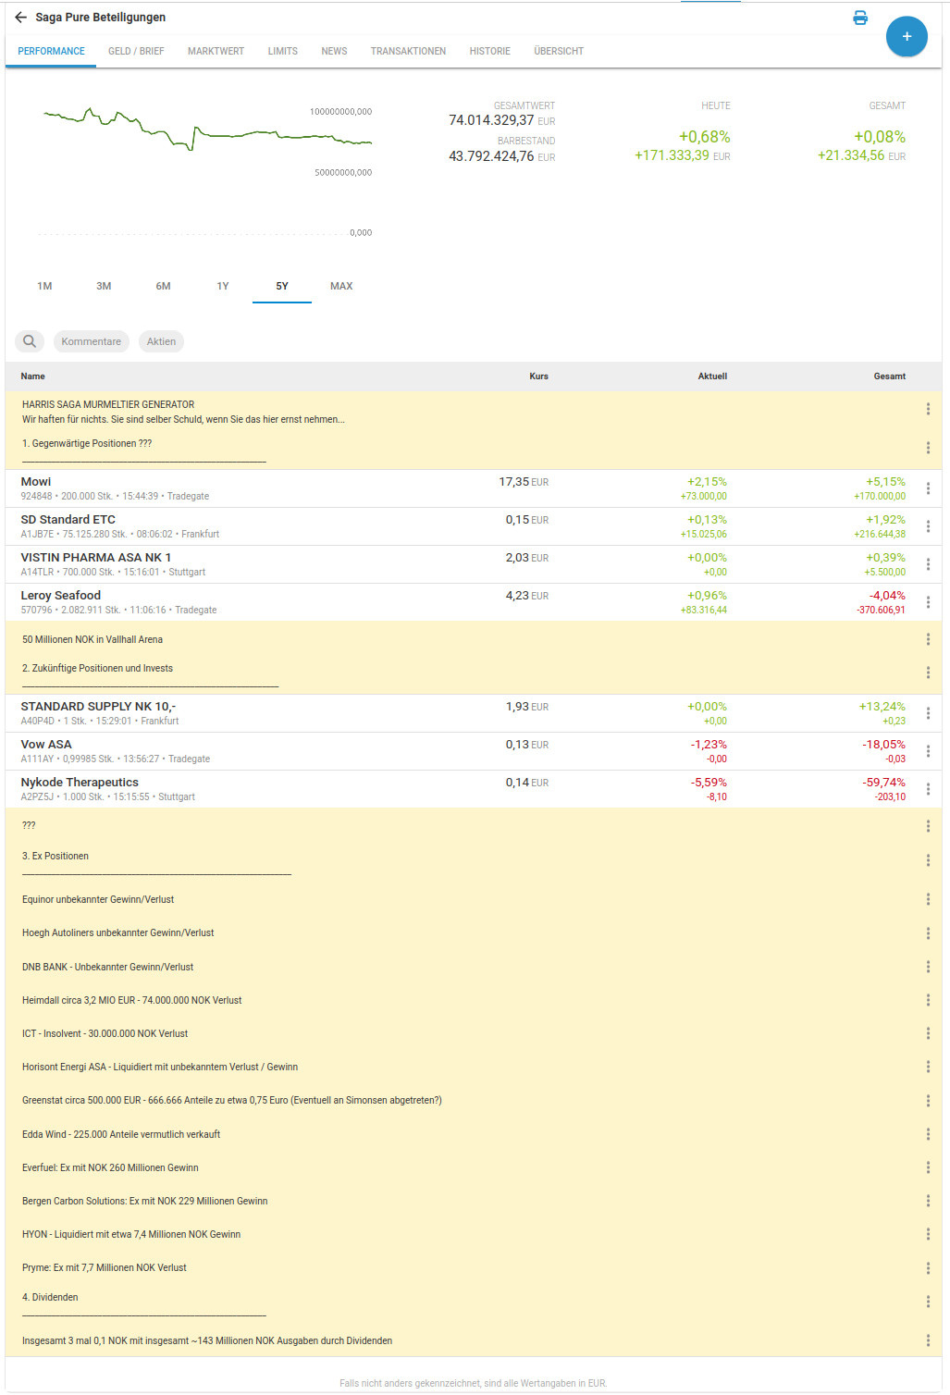Open three-dot menu for Nykode Therapeutics row

point(928,789)
